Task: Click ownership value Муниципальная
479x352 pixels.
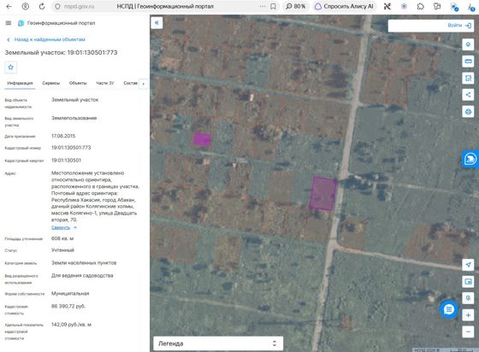Action: click(x=70, y=293)
